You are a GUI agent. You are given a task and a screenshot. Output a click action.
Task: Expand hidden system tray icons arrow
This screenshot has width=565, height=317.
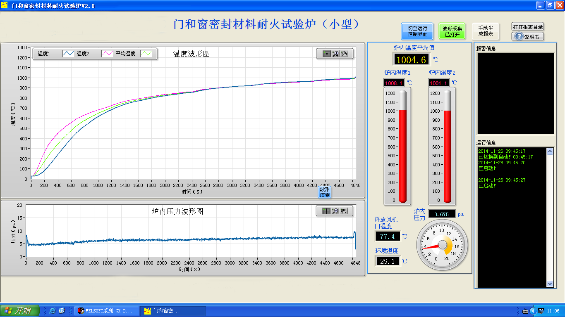pyautogui.click(x=533, y=311)
